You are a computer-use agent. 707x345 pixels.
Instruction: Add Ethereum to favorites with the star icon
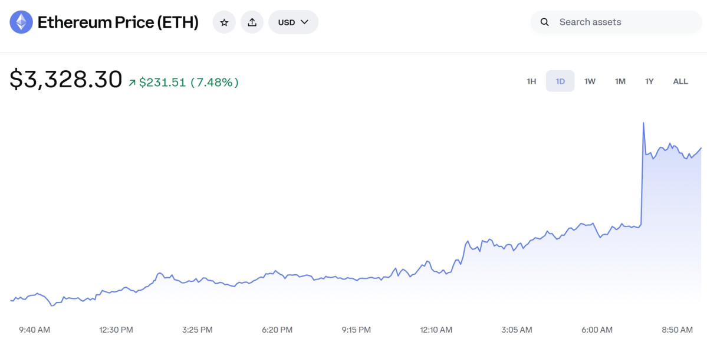[x=224, y=22]
